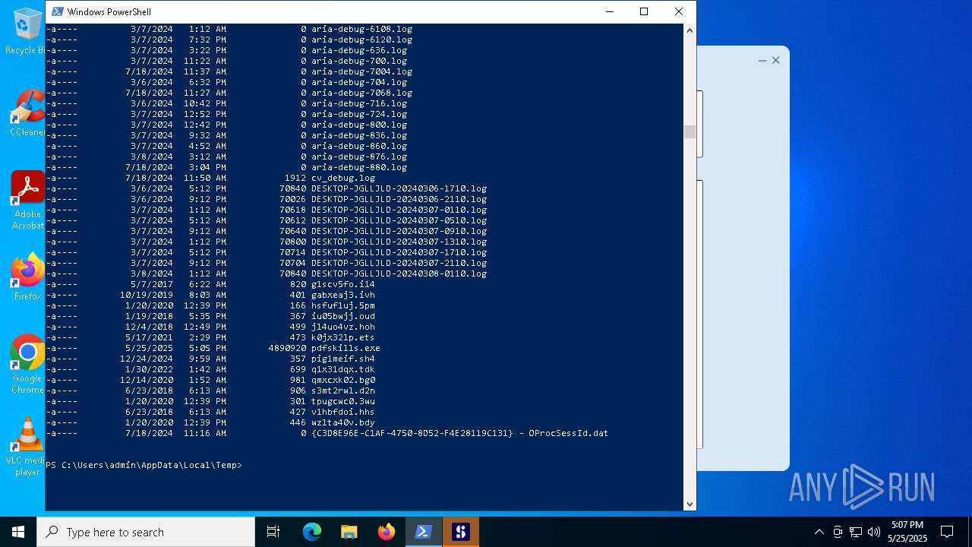Click the tpugcwc0.3wu file name
Image resolution: width=972 pixels, height=547 pixels.
[343, 401]
